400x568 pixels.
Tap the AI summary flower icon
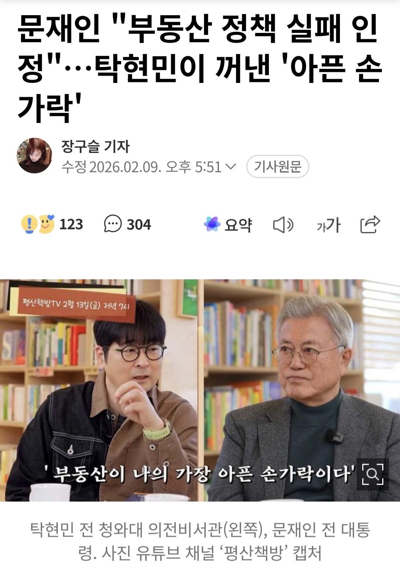pos(212,224)
